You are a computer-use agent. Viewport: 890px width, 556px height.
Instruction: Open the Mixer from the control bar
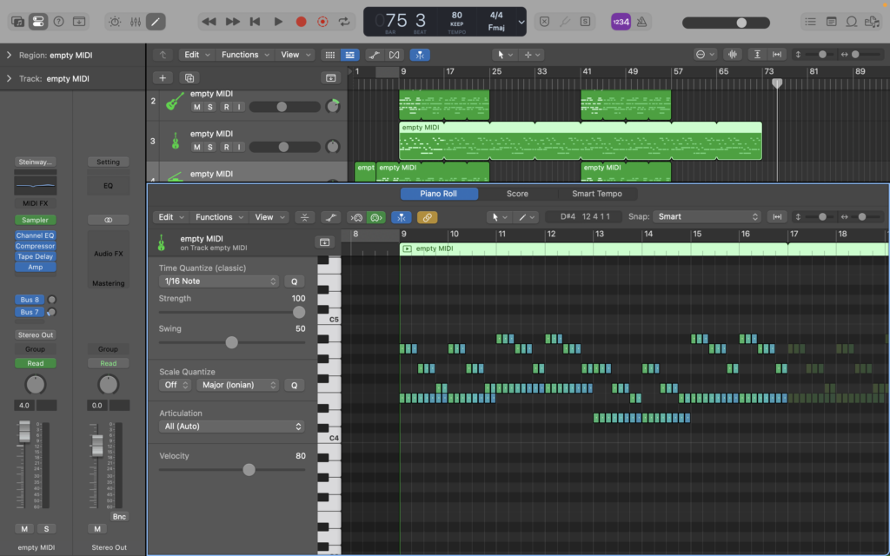coord(136,21)
